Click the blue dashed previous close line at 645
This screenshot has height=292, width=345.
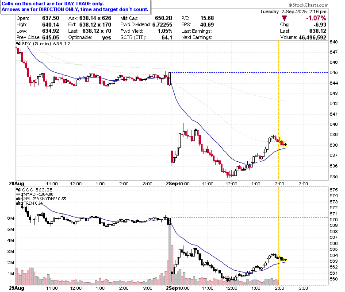250,72
